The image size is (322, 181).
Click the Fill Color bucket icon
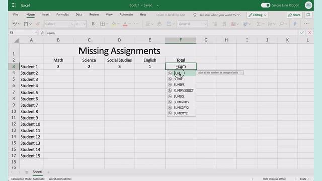coord(114,24)
